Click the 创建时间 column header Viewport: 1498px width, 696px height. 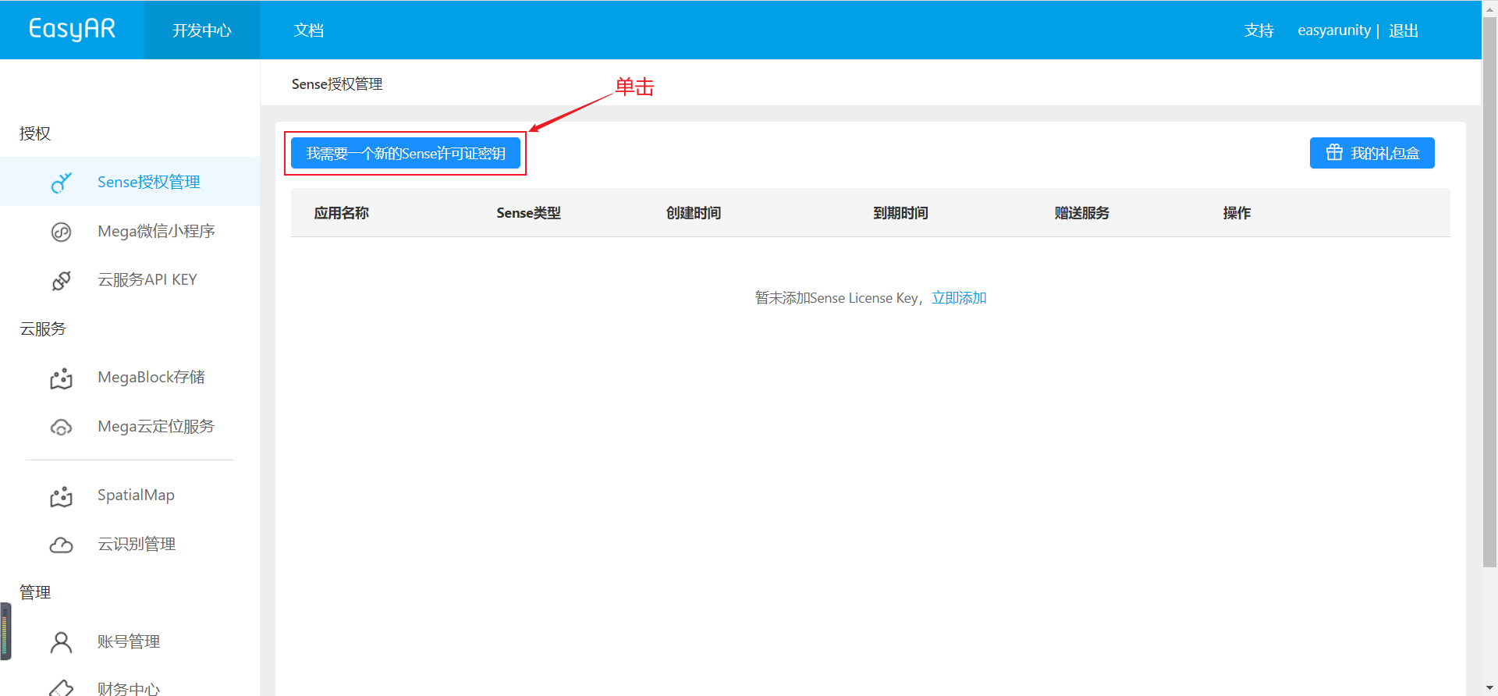[x=693, y=213]
